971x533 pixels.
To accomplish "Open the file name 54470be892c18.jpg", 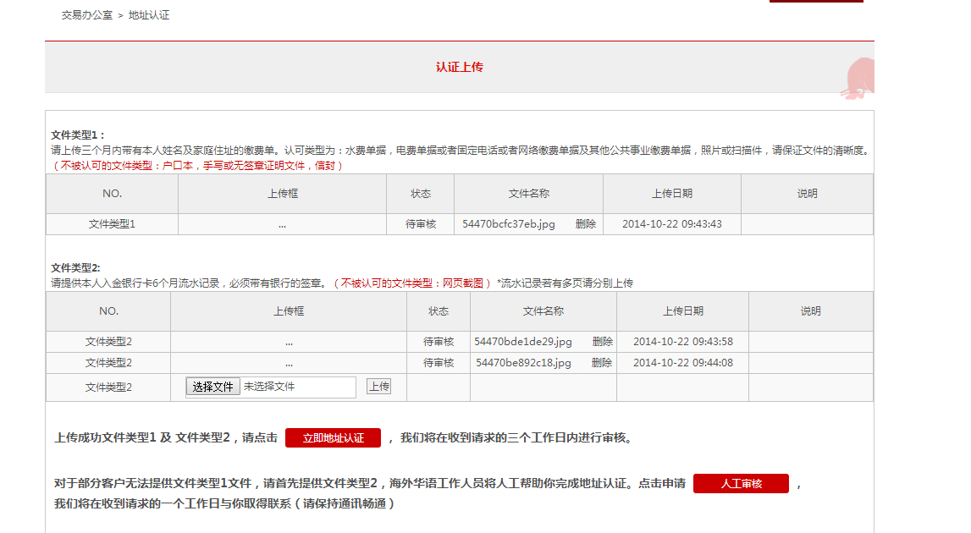I will pyautogui.click(x=523, y=363).
